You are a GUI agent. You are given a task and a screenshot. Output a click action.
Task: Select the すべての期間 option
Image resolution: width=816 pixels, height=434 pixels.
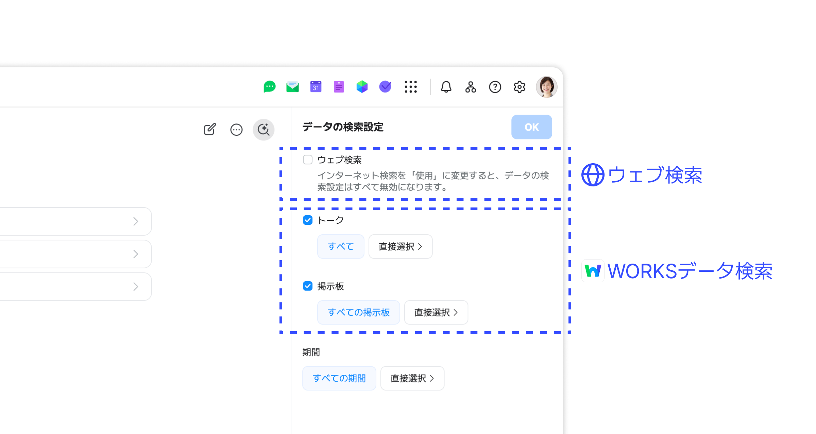(339, 378)
